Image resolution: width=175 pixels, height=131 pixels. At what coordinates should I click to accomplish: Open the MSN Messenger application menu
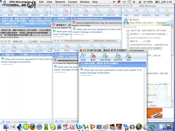click(x=19, y=2)
